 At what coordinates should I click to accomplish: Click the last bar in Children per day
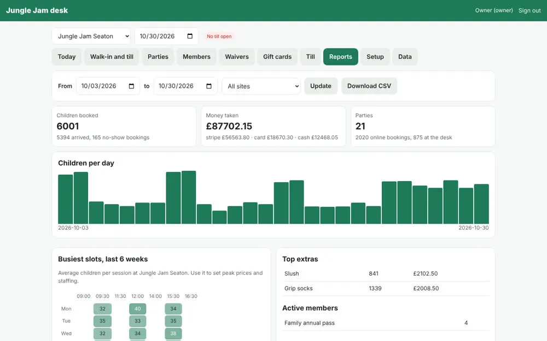pyautogui.click(x=481, y=204)
